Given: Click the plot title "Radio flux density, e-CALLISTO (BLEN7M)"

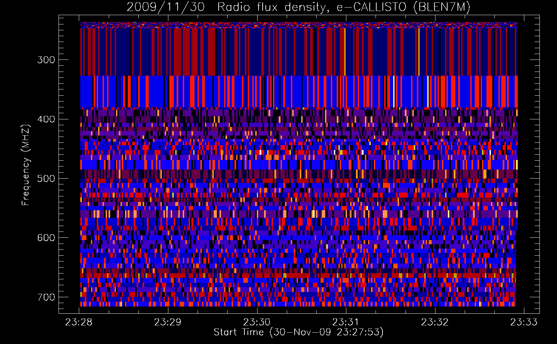Looking at the screenshot, I should tap(344, 7).
